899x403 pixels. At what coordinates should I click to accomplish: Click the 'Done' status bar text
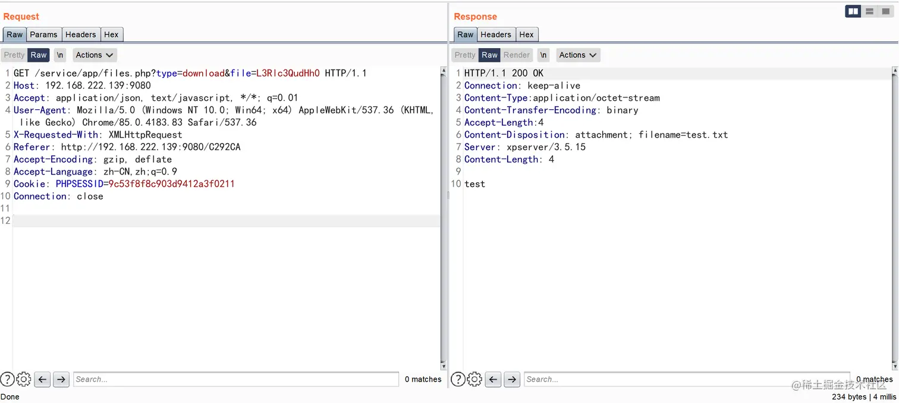pyautogui.click(x=10, y=396)
